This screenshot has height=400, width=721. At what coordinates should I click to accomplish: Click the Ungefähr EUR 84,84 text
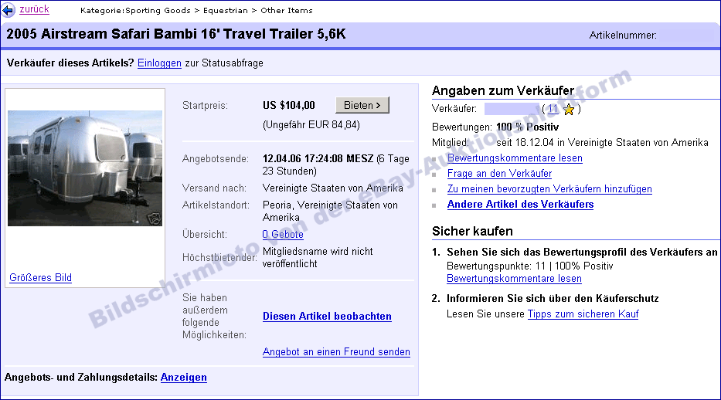click(311, 125)
